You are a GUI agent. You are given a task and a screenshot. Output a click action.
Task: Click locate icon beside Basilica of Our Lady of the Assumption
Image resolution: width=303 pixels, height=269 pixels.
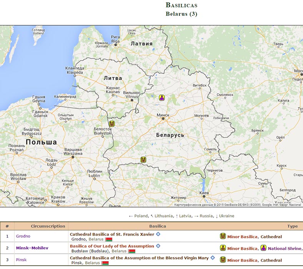(x=158, y=246)
